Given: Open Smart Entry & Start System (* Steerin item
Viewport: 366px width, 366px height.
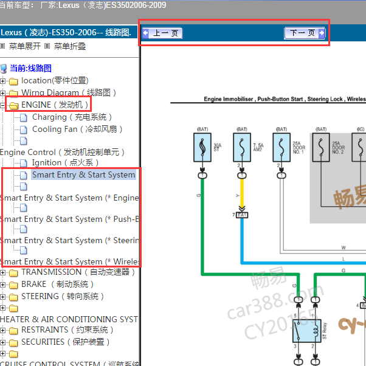Looking at the screenshot, I should [x=69, y=240].
